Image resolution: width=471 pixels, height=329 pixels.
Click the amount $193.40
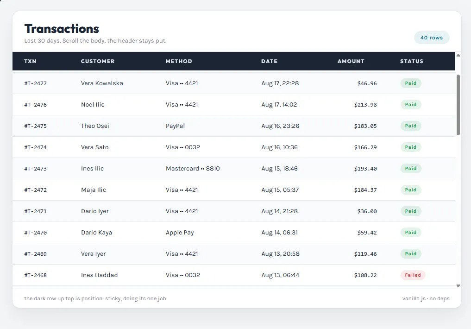[365, 169]
